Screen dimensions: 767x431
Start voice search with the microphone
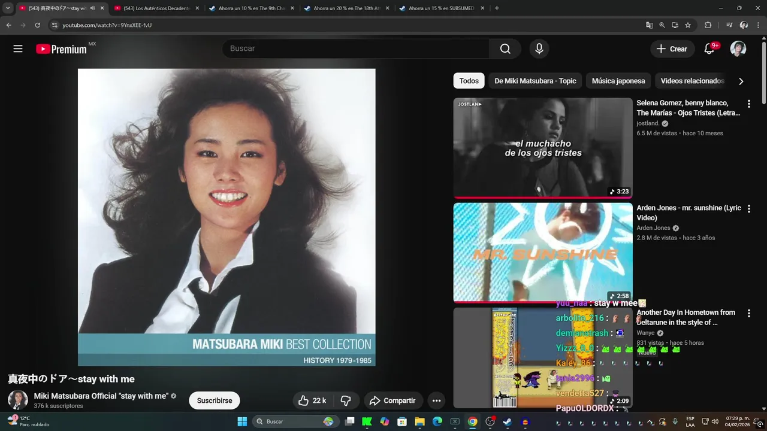(539, 49)
